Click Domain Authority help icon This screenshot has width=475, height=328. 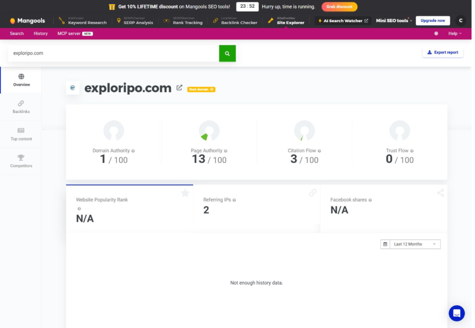(133, 151)
